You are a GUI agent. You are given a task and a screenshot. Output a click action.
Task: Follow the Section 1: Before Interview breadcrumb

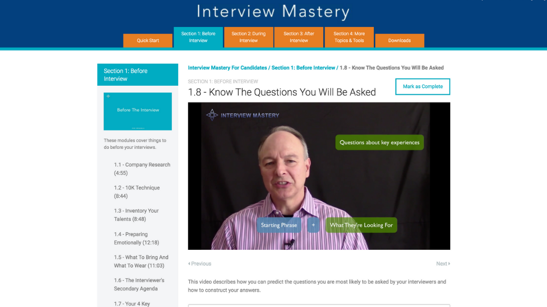303,68
